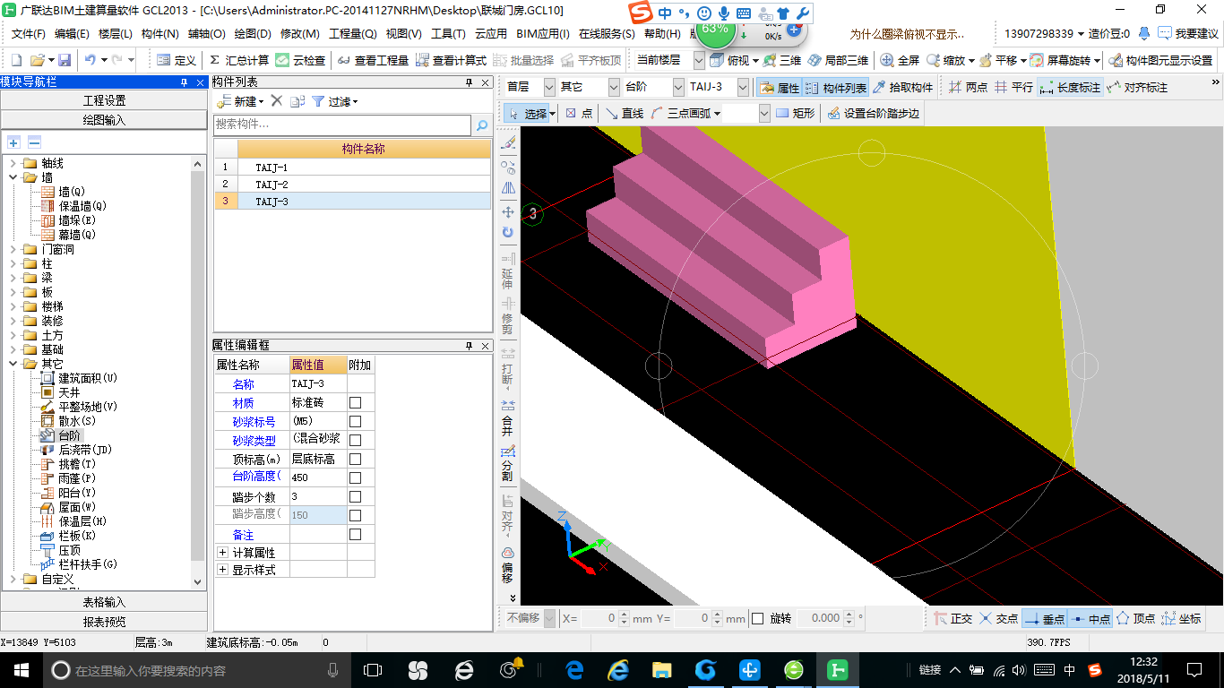
Task: Enable the 旋转 rotation checkbox
Action: (x=758, y=618)
